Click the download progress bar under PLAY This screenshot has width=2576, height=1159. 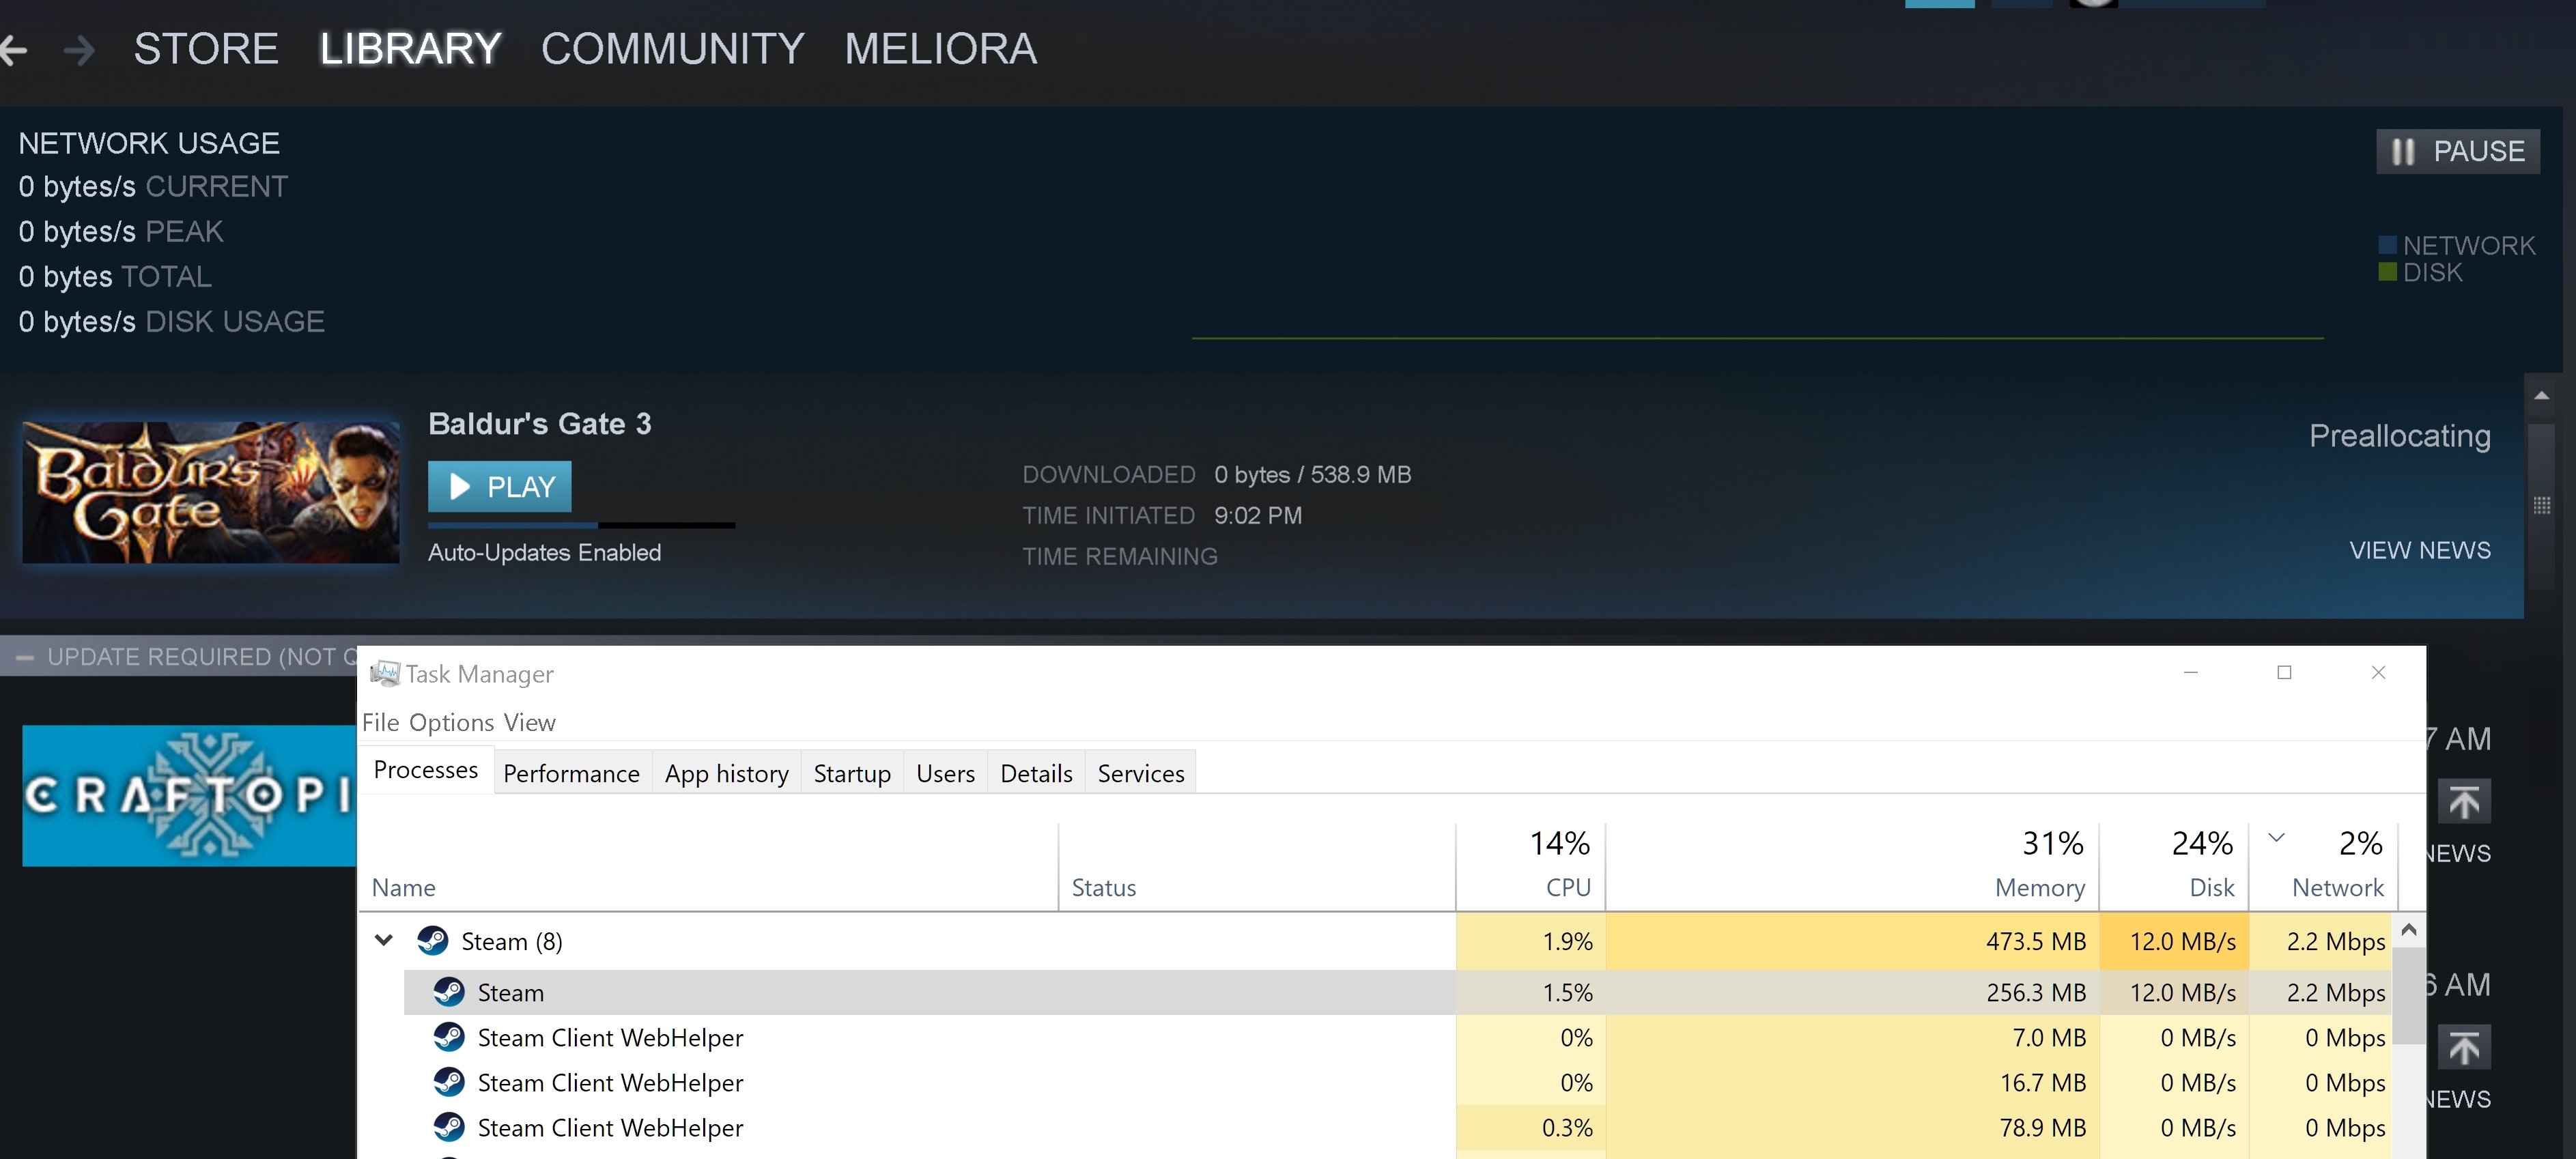click(x=580, y=526)
